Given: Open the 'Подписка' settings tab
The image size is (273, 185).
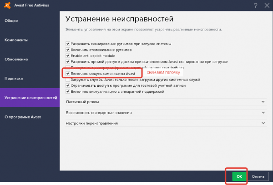Looking at the screenshot, I should pos(30,79).
